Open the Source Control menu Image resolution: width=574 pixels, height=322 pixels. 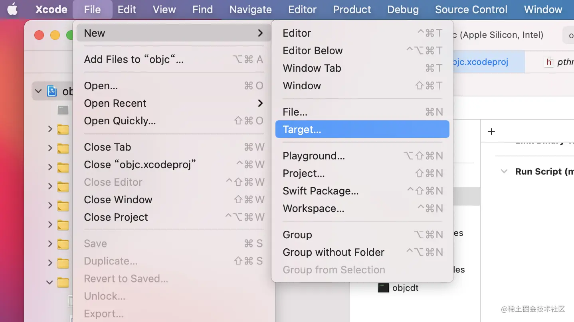click(471, 10)
